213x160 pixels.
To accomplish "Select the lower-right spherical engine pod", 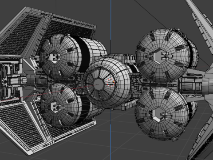I will tap(162, 114).
